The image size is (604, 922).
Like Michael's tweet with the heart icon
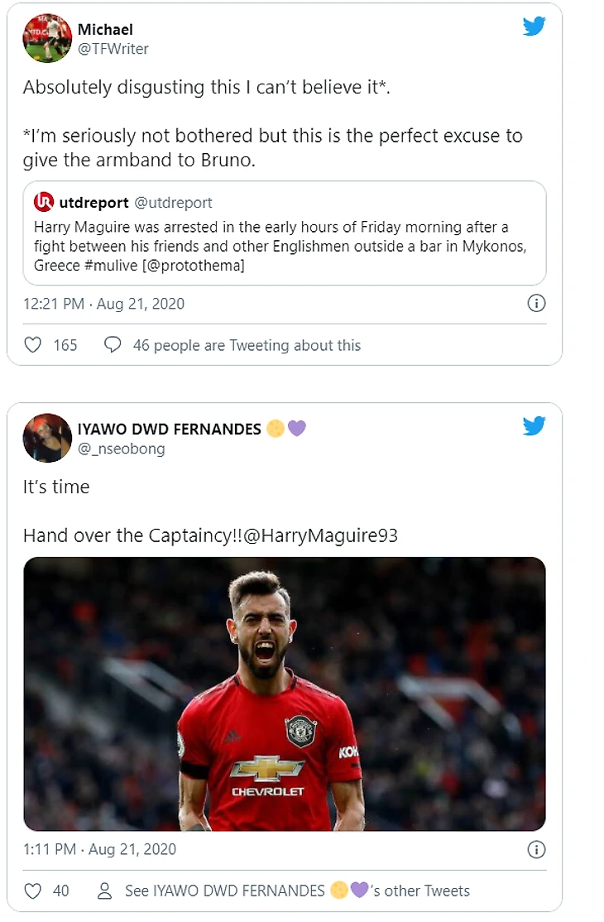[x=32, y=345]
